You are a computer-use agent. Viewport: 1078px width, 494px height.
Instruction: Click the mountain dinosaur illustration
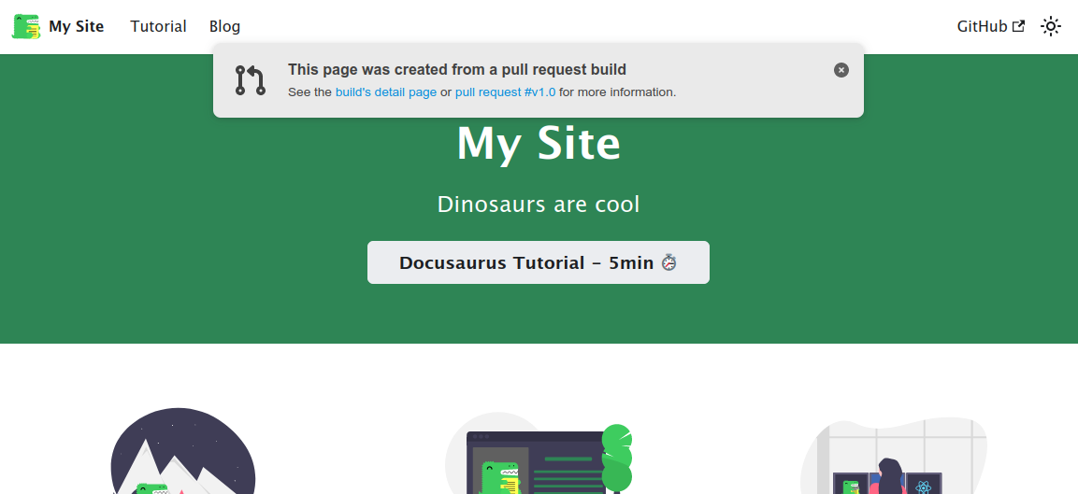coord(183,451)
